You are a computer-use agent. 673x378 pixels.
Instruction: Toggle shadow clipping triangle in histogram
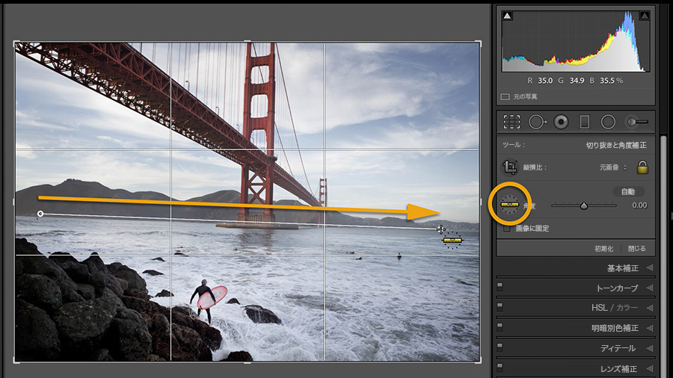tap(507, 16)
